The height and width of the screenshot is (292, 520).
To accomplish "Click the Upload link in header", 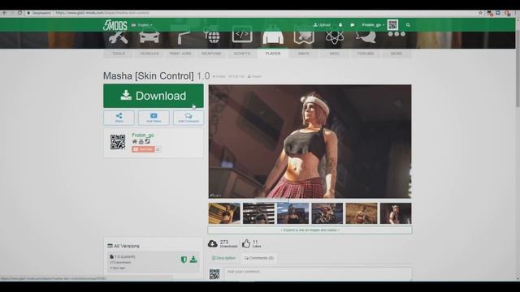I will [322, 25].
